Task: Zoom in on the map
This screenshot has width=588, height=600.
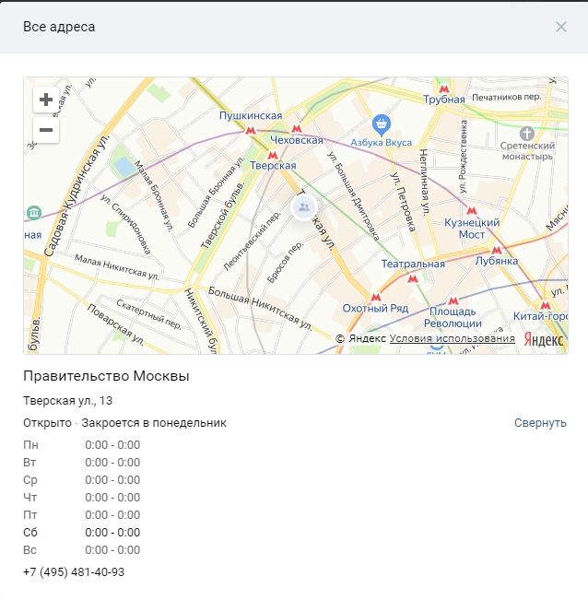Action: (45, 100)
